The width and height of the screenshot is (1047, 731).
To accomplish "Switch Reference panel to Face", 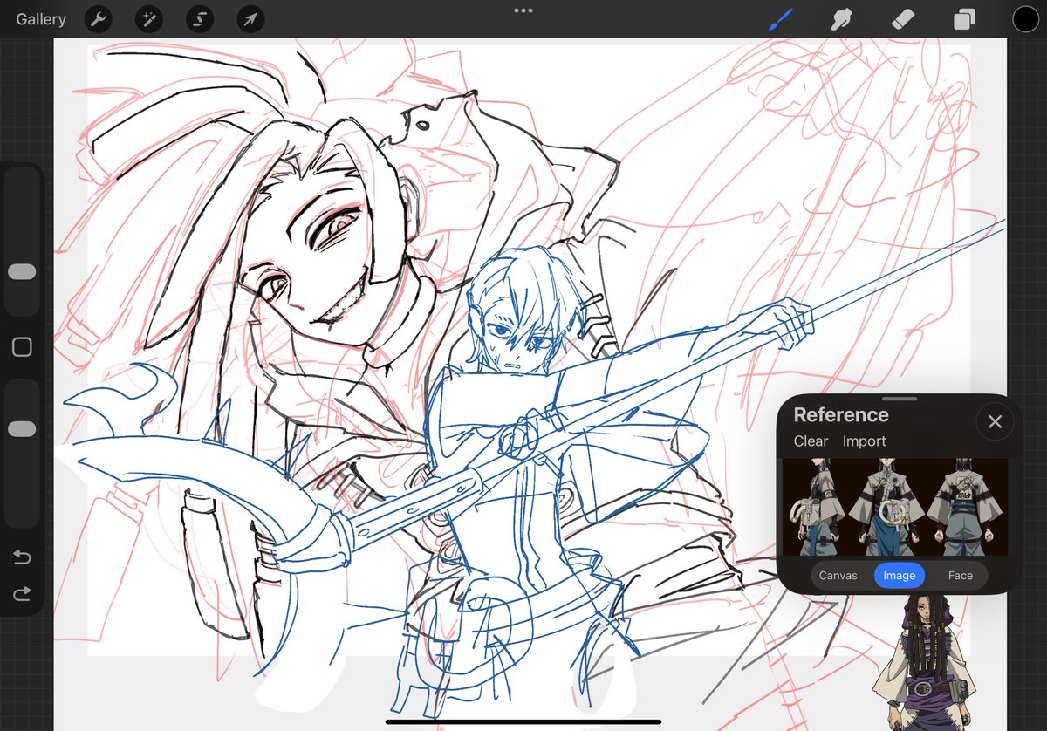I will 961,576.
